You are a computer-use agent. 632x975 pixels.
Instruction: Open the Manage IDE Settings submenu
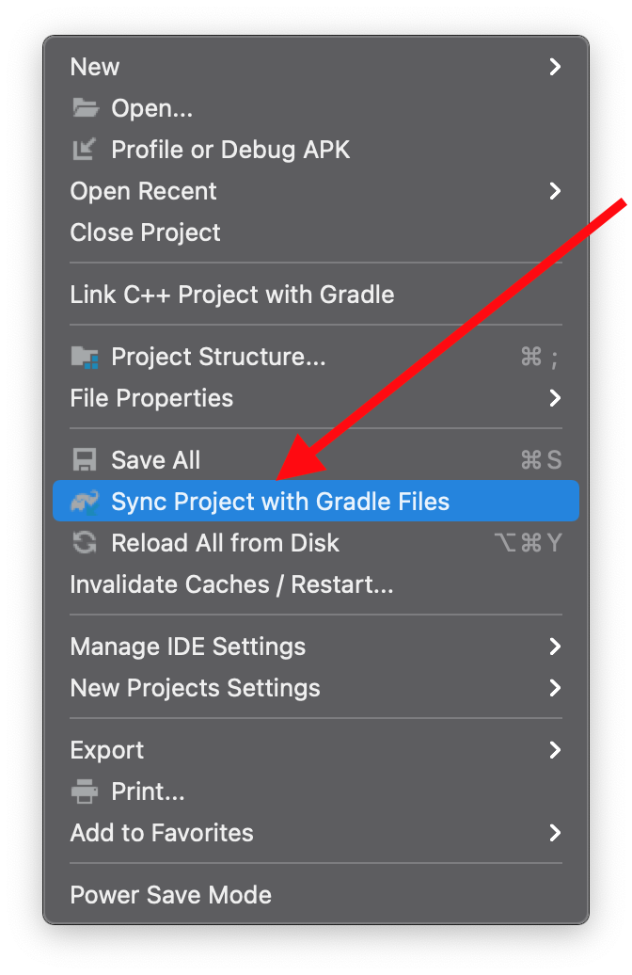click(x=316, y=647)
